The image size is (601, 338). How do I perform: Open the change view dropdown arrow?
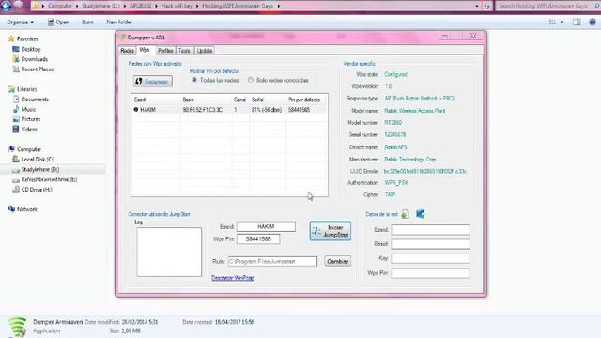point(562,23)
